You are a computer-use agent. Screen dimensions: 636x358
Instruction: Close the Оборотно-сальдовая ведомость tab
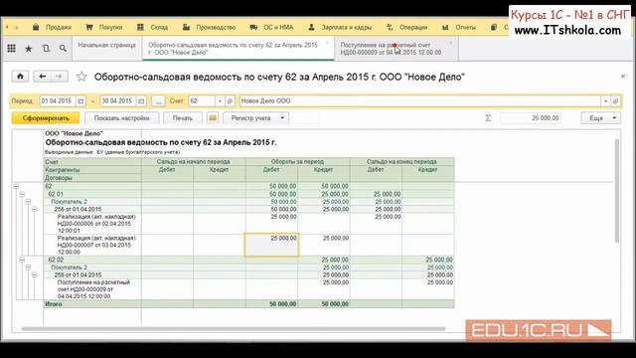tap(327, 43)
